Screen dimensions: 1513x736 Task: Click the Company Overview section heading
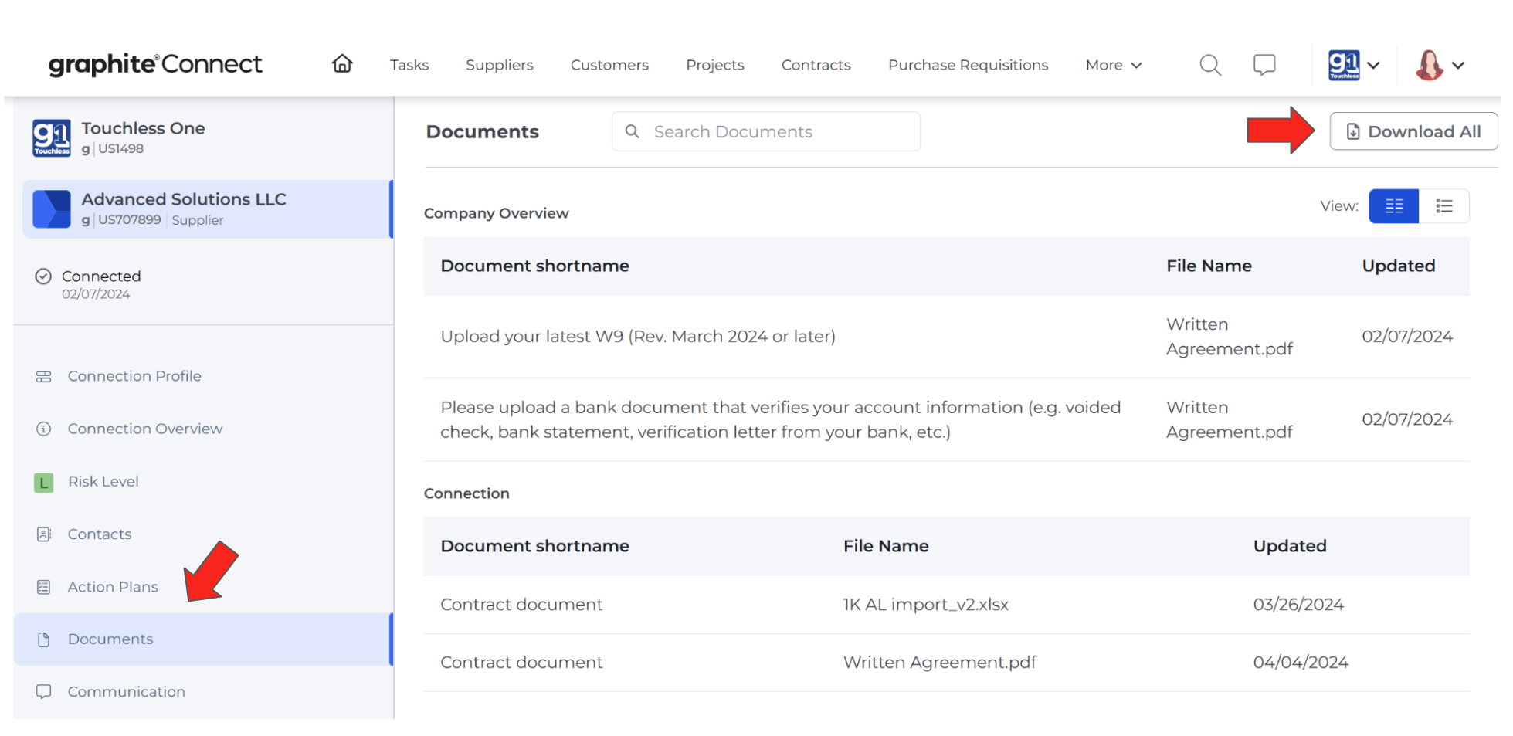(x=496, y=213)
